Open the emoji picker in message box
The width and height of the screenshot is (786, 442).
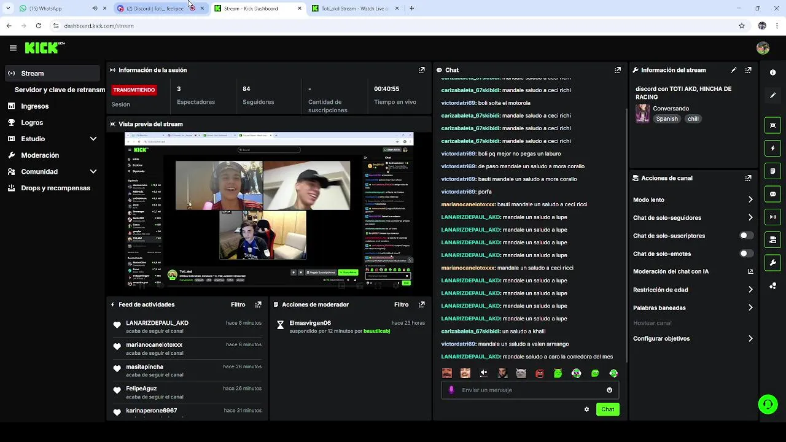(609, 390)
